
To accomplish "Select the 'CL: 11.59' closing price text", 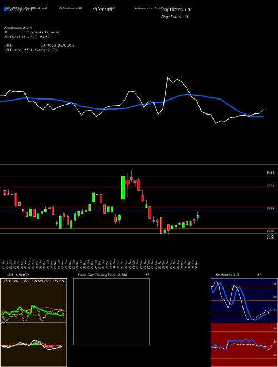I will (102, 10).
